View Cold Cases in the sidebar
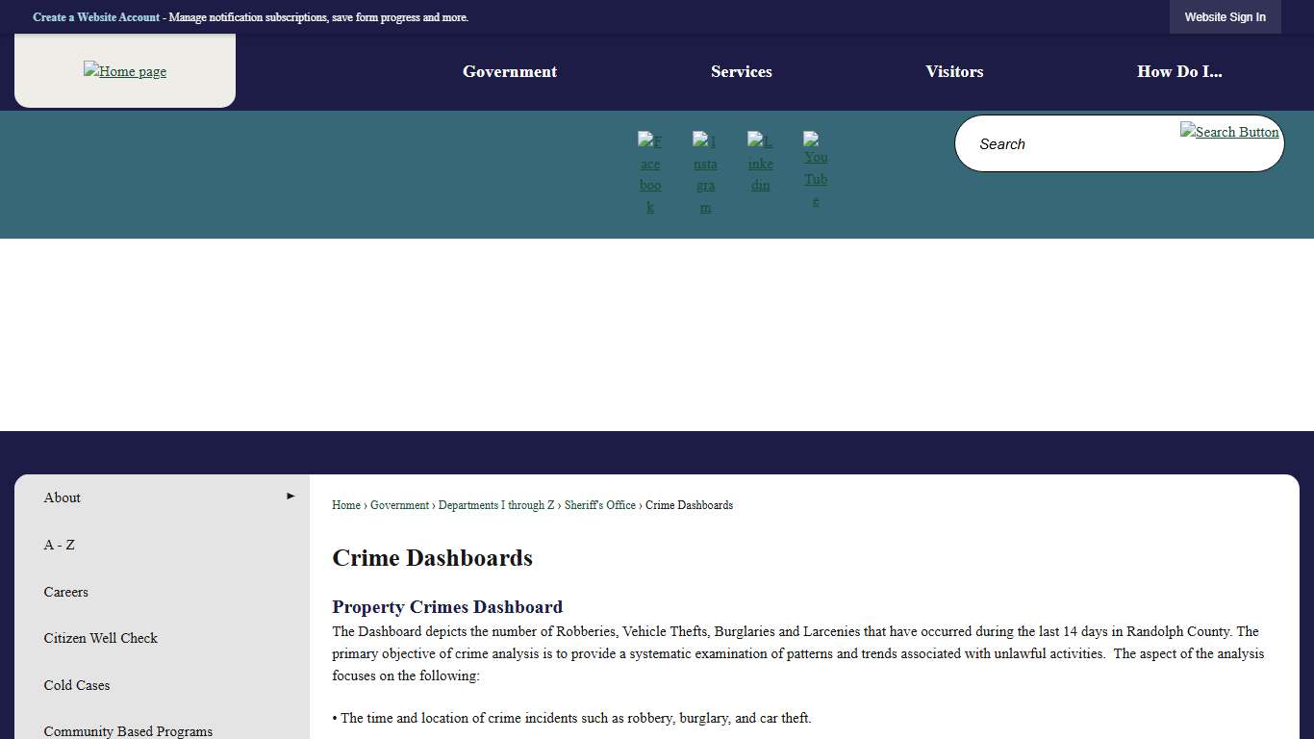Image resolution: width=1314 pixels, height=739 pixels. (76, 685)
